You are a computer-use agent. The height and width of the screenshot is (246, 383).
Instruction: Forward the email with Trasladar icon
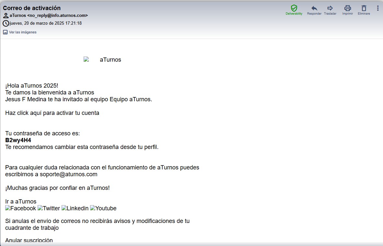[x=330, y=8]
